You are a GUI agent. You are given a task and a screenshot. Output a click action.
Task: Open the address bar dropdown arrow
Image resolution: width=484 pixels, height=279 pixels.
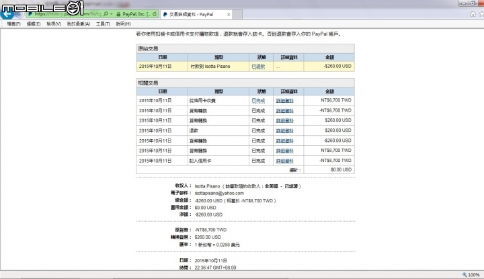tap(112, 14)
